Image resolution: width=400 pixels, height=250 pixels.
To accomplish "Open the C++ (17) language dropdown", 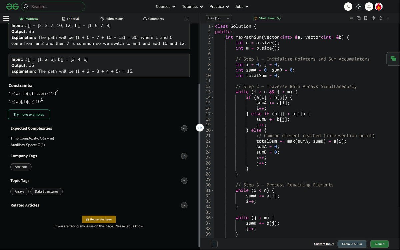I will (x=219, y=18).
